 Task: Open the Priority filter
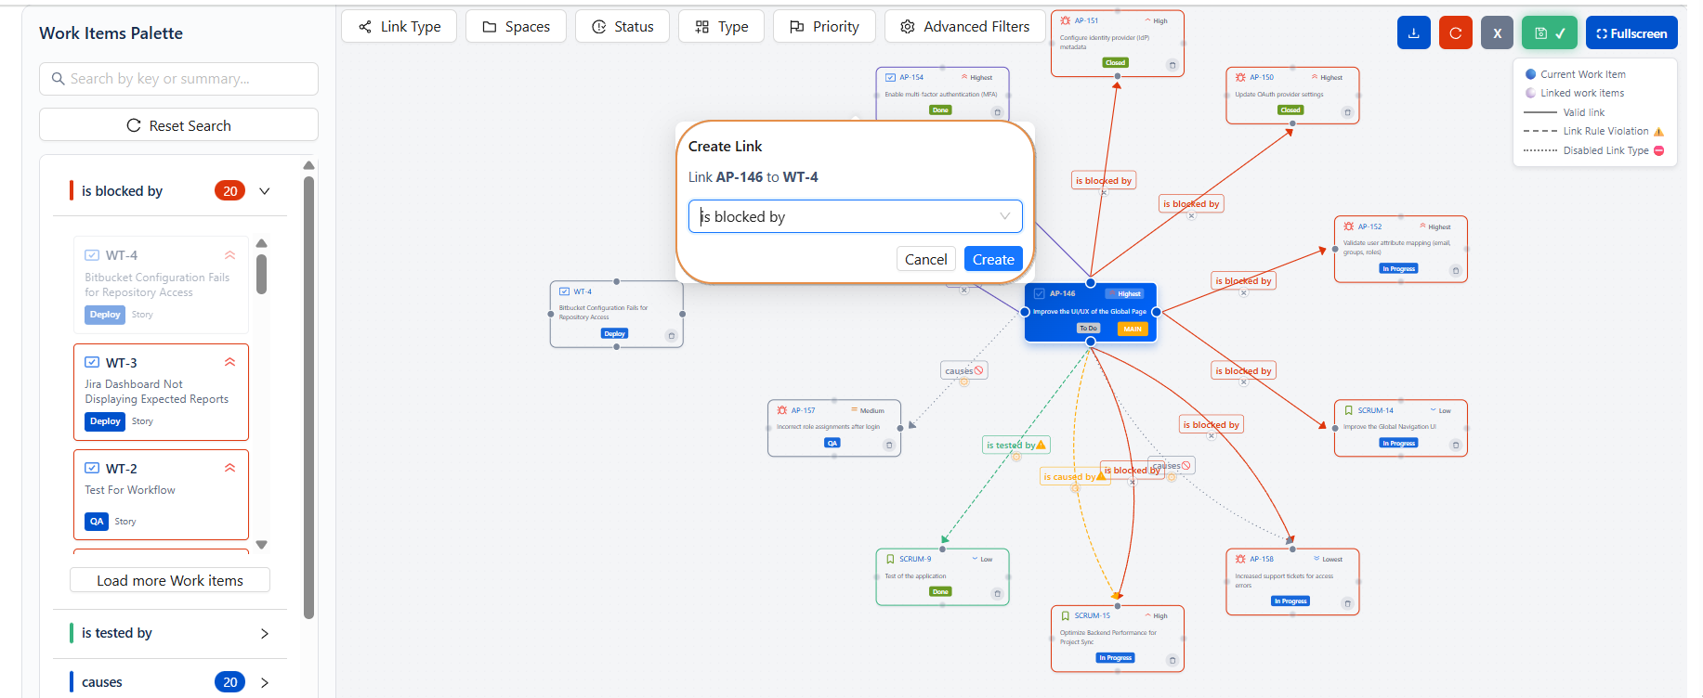pos(823,27)
